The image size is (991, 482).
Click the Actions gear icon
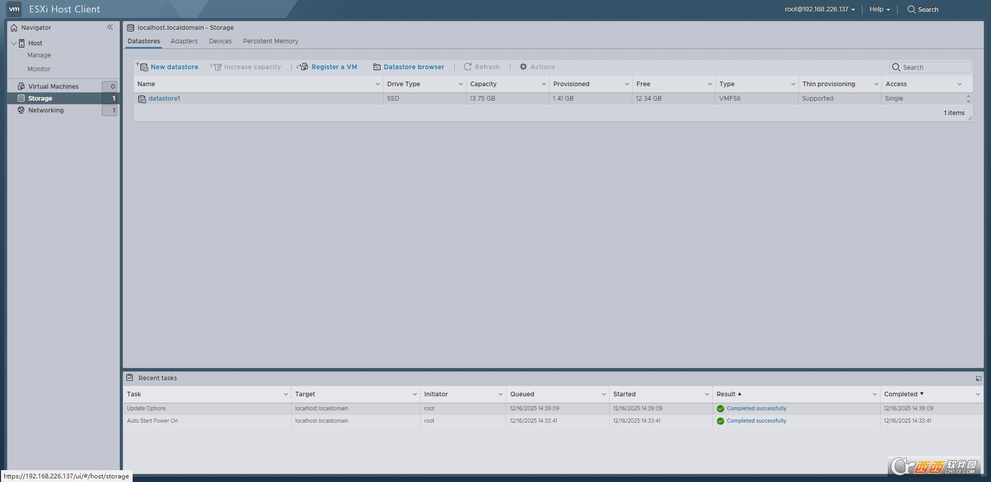click(523, 67)
